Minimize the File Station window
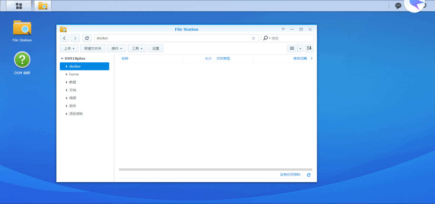Viewport: 435px width, 204px height. coord(292,29)
